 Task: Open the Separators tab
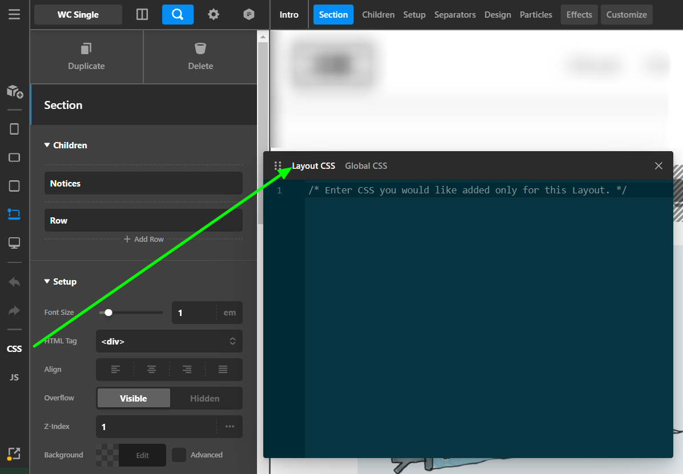(455, 15)
